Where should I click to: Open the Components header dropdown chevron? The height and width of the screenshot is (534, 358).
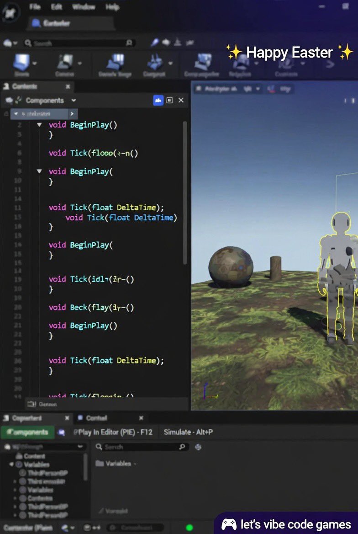click(x=74, y=101)
